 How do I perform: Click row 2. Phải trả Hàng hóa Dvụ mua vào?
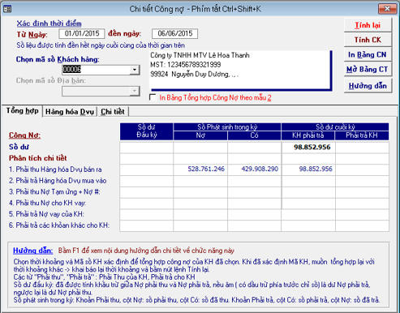[58, 181]
